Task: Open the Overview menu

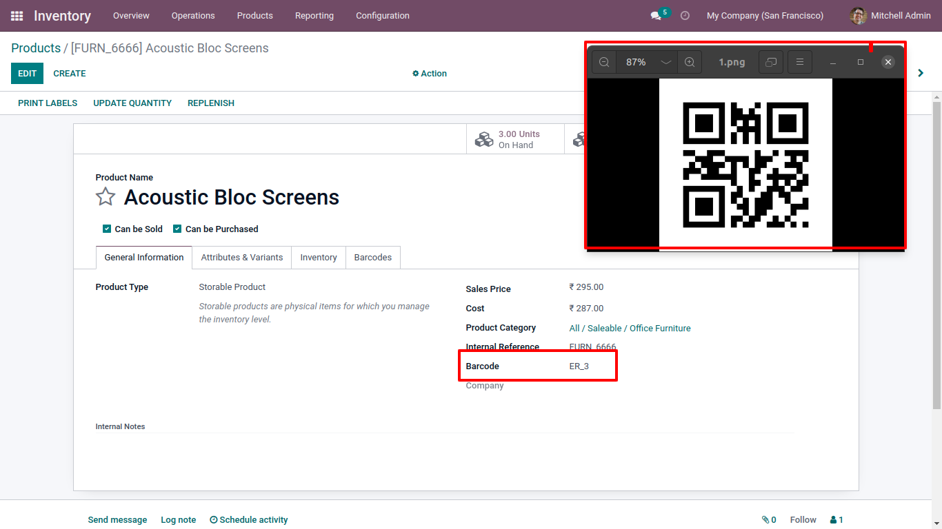Action: pyautogui.click(x=131, y=15)
